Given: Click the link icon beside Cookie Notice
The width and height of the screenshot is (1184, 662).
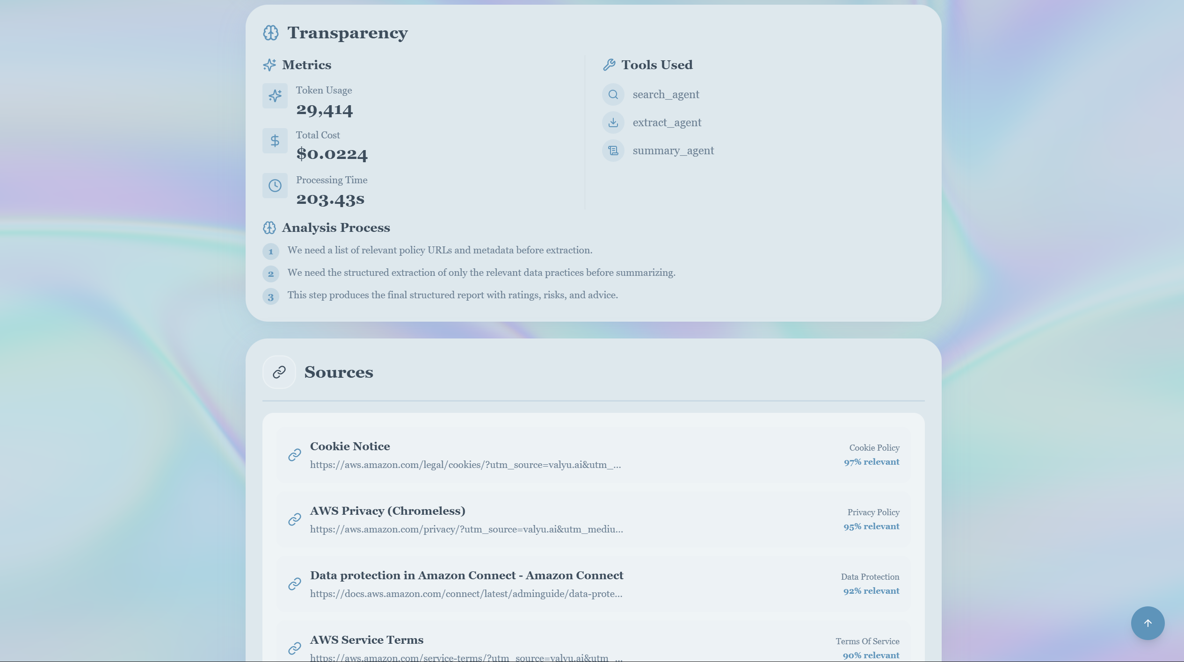Looking at the screenshot, I should point(294,455).
